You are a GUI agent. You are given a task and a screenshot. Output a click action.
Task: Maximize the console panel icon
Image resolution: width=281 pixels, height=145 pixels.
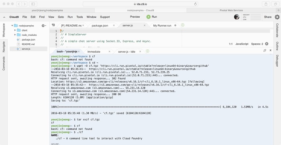coord(265,51)
